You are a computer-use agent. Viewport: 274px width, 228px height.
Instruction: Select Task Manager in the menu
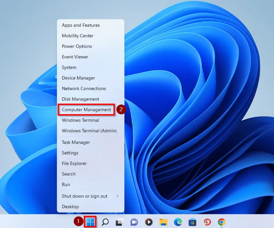pyautogui.click(x=76, y=142)
